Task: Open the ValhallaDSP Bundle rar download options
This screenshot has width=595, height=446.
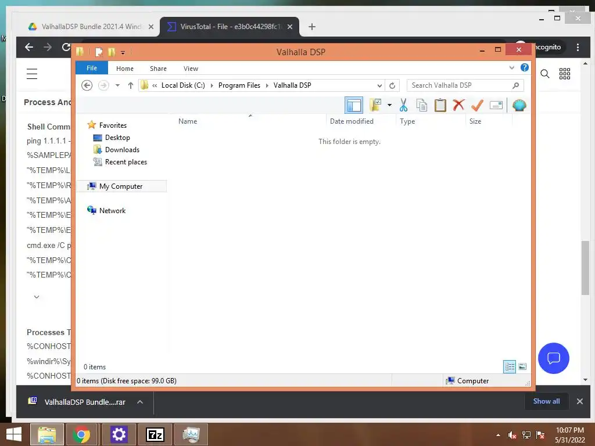Action: coord(140,402)
